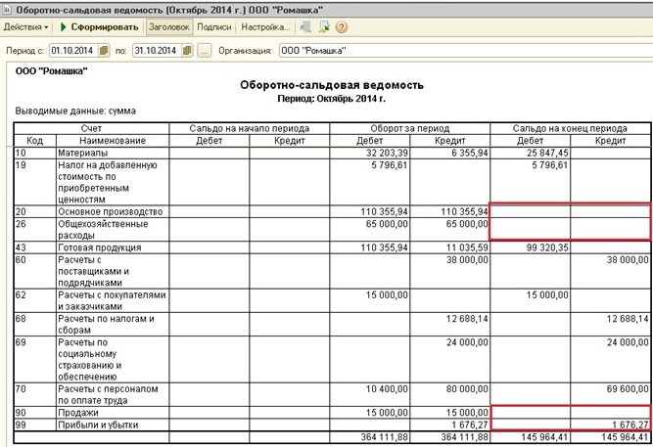
Task: Click the text Выводимые данные: сумма
Action: pos(75,112)
